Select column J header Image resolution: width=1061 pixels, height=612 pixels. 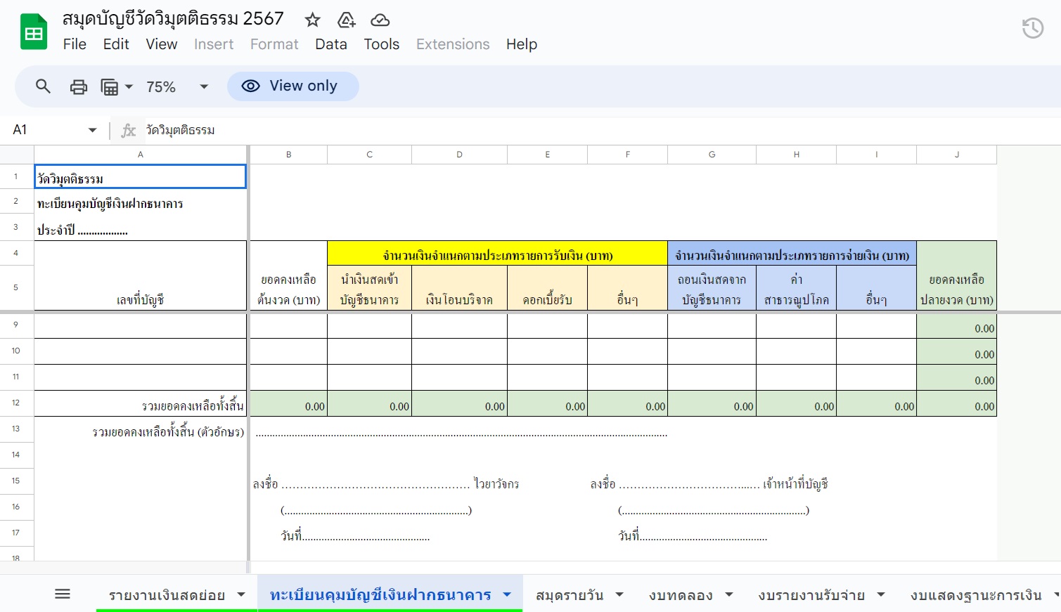[x=956, y=155]
